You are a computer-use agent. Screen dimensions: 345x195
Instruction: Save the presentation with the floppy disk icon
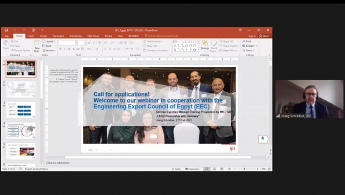pyautogui.click(x=6, y=30)
